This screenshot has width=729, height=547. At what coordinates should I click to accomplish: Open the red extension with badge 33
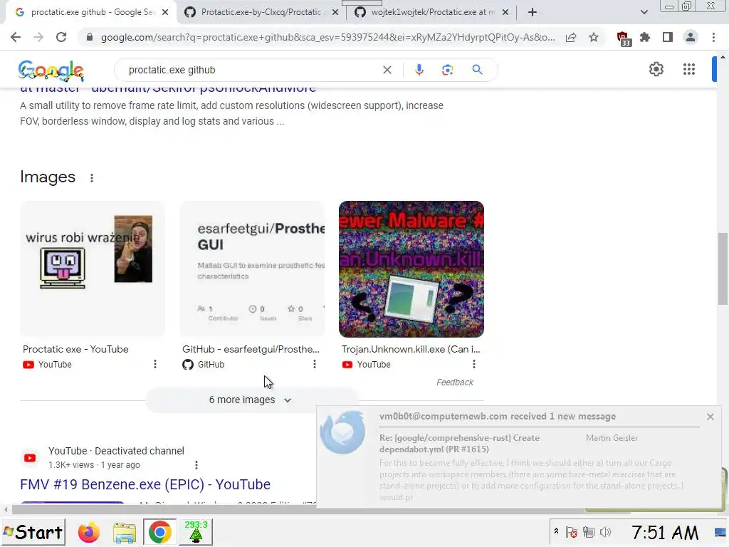pos(623,38)
